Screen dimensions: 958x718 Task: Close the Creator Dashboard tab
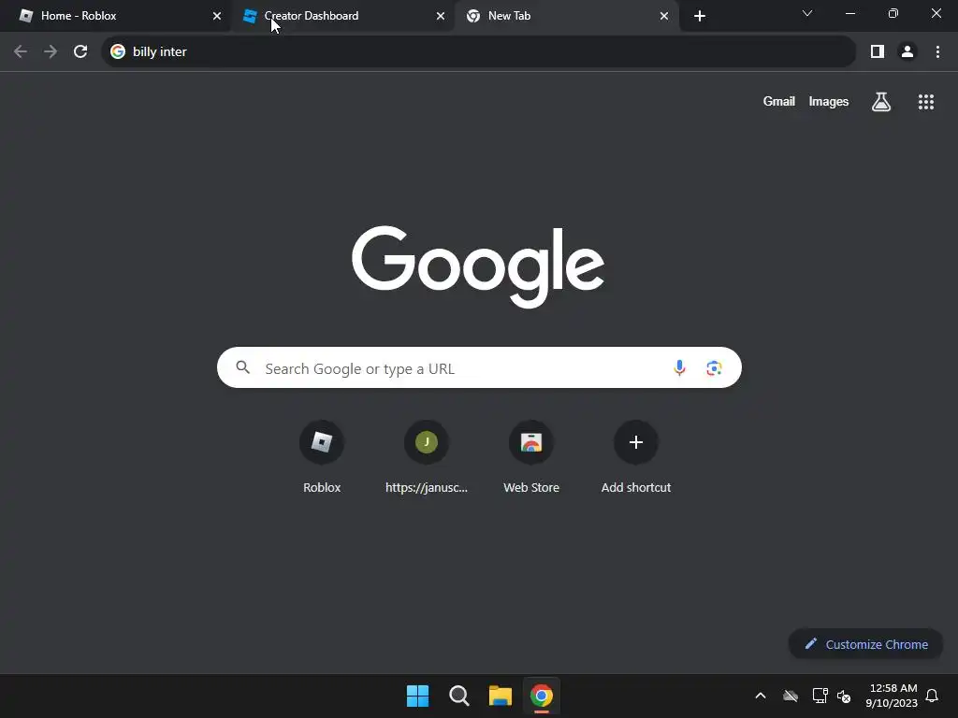(441, 16)
